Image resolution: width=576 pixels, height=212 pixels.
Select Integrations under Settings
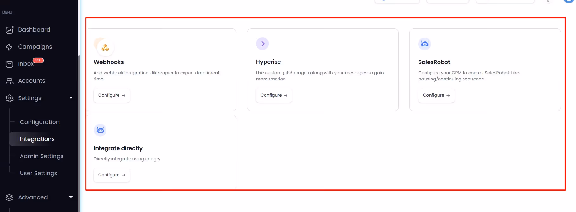[37, 139]
